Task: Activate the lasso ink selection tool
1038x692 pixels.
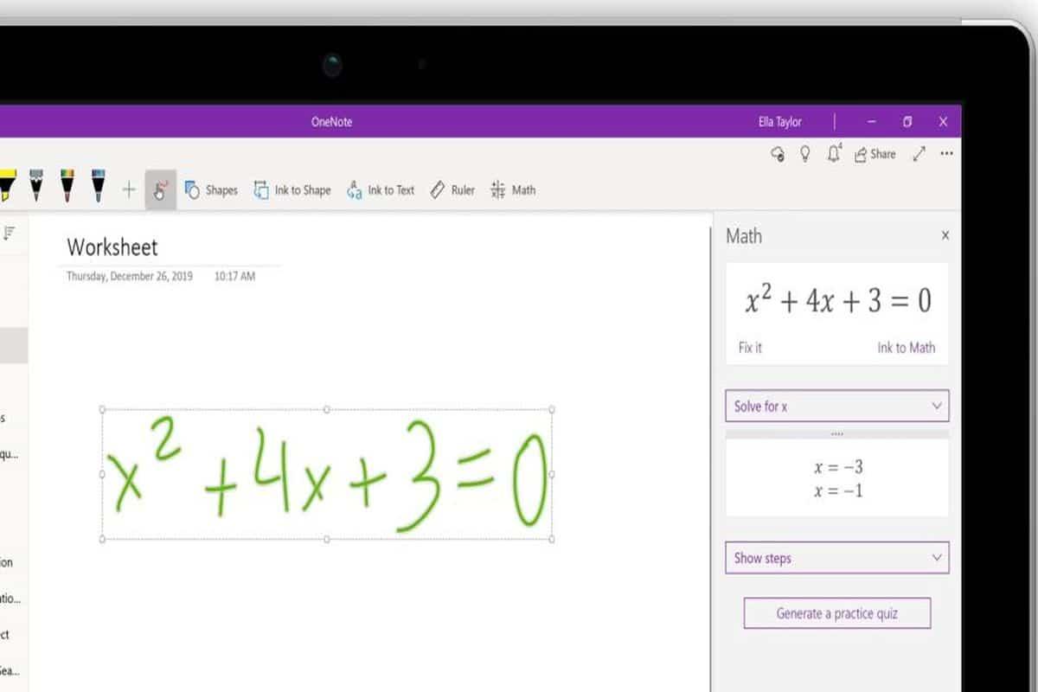Action: coord(160,189)
